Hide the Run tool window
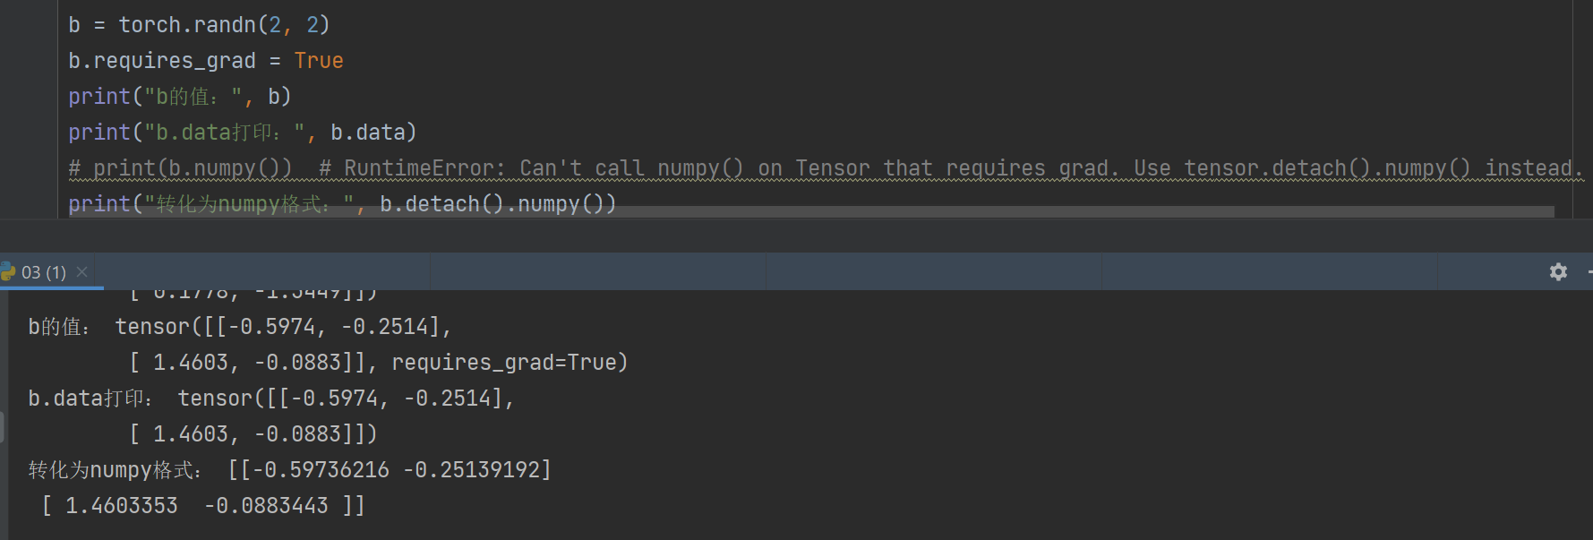Viewport: 1593px width, 540px height. pos(1589,271)
